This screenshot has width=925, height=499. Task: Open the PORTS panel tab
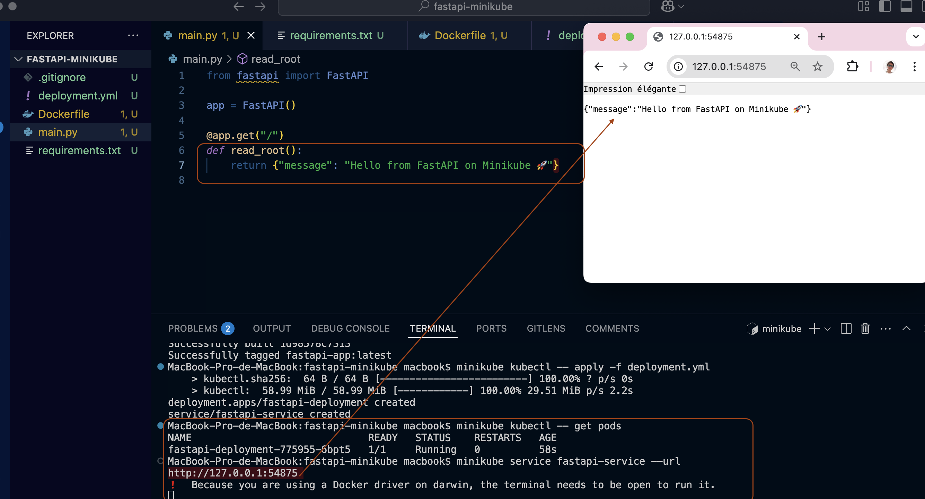coord(491,329)
